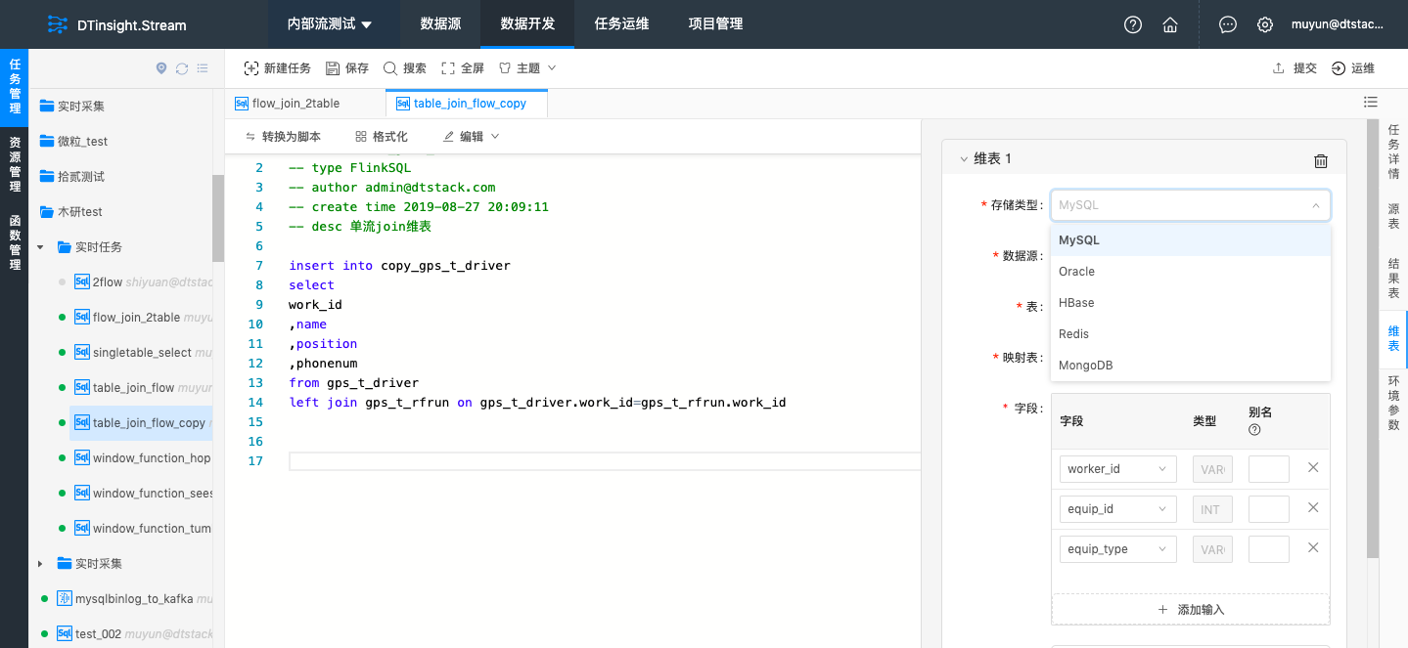Image resolution: width=1408 pixels, height=648 pixels.
Task: Open 环境参数 right side panel
Action: tap(1393, 403)
